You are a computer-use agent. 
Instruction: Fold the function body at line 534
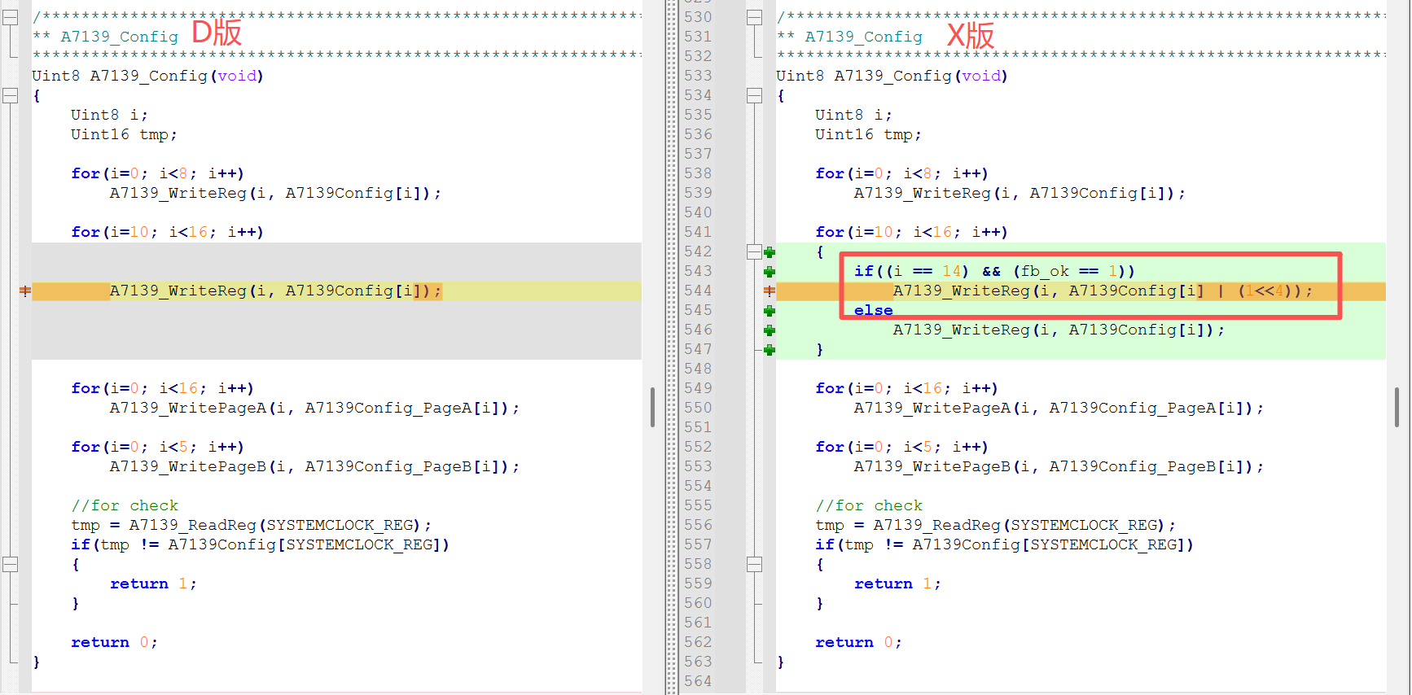click(754, 96)
